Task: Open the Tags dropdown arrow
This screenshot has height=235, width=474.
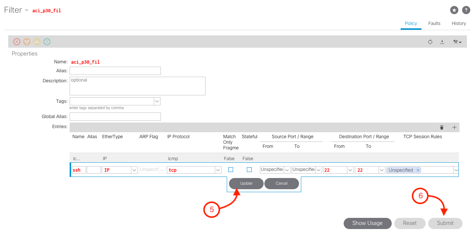Action: (x=157, y=101)
